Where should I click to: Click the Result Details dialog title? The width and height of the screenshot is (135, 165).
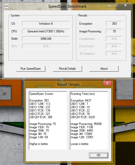68,85
